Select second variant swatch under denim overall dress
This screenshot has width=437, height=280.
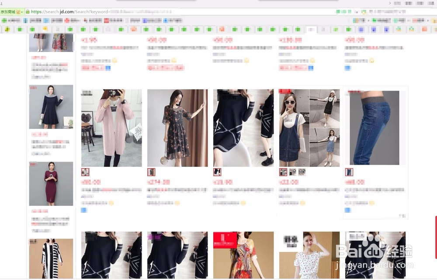(x=293, y=172)
